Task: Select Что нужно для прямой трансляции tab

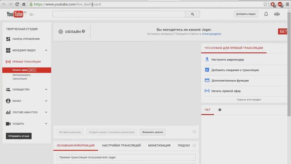Action: click(x=234, y=48)
